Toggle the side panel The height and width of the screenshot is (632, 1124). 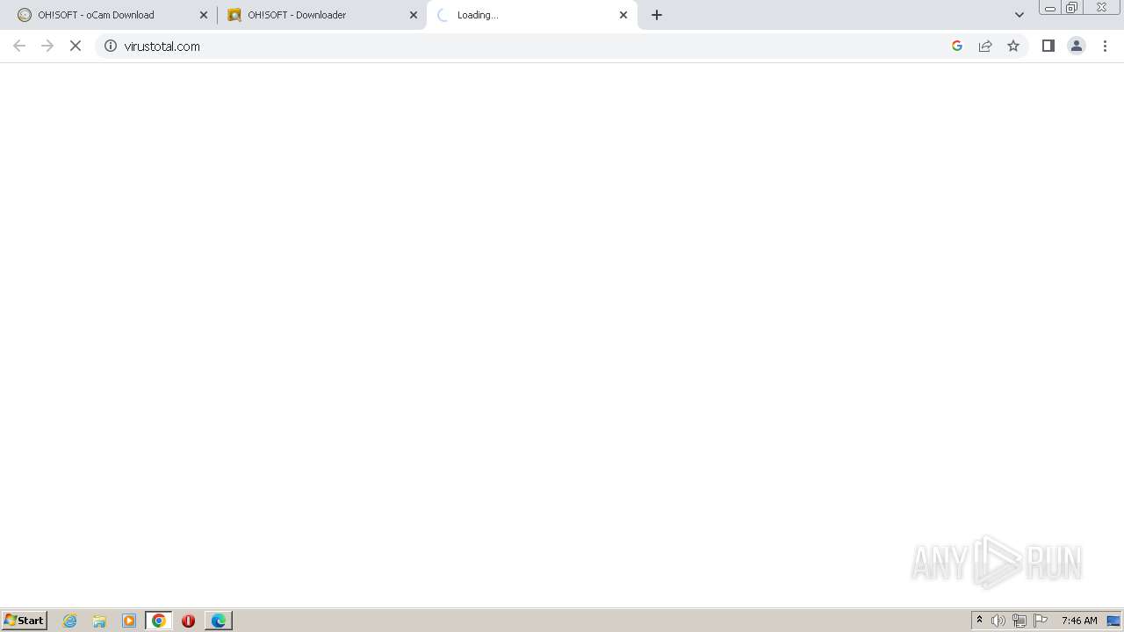pos(1048,46)
